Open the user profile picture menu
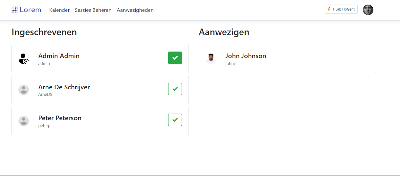Screen dimensions: 400x176 [x=368, y=10]
